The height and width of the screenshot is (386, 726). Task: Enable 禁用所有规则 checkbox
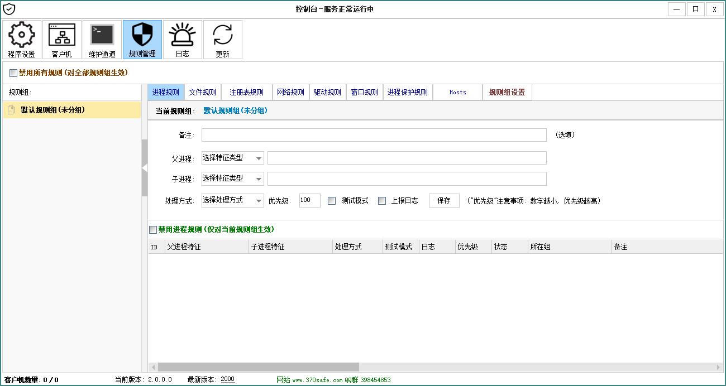click(x=13, y=73)
